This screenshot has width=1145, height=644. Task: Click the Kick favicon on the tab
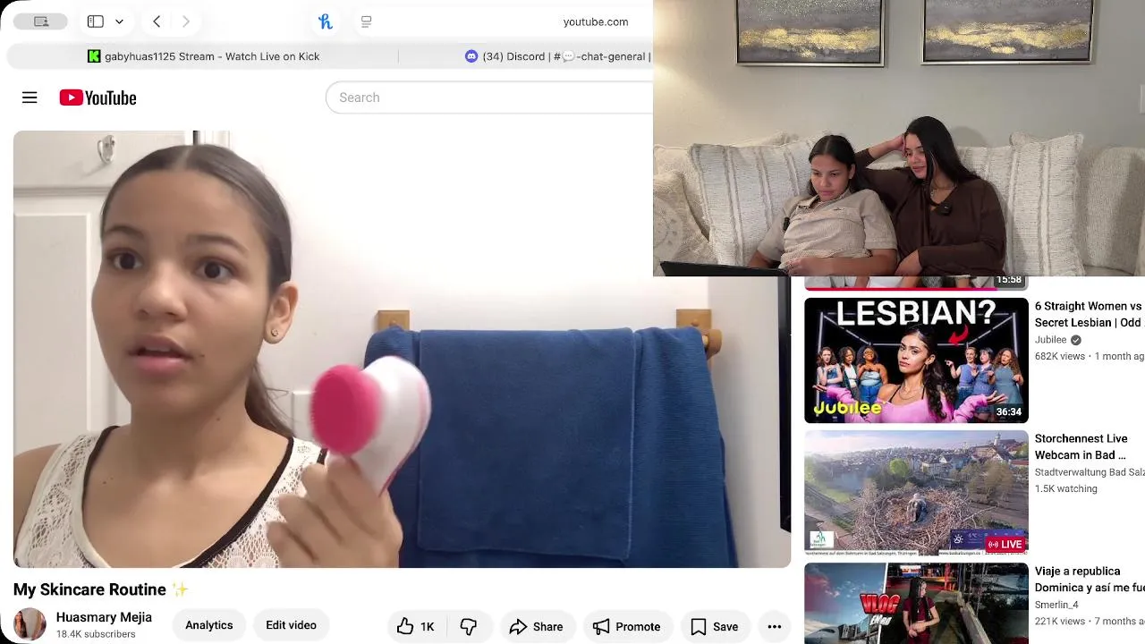point(94,56)
